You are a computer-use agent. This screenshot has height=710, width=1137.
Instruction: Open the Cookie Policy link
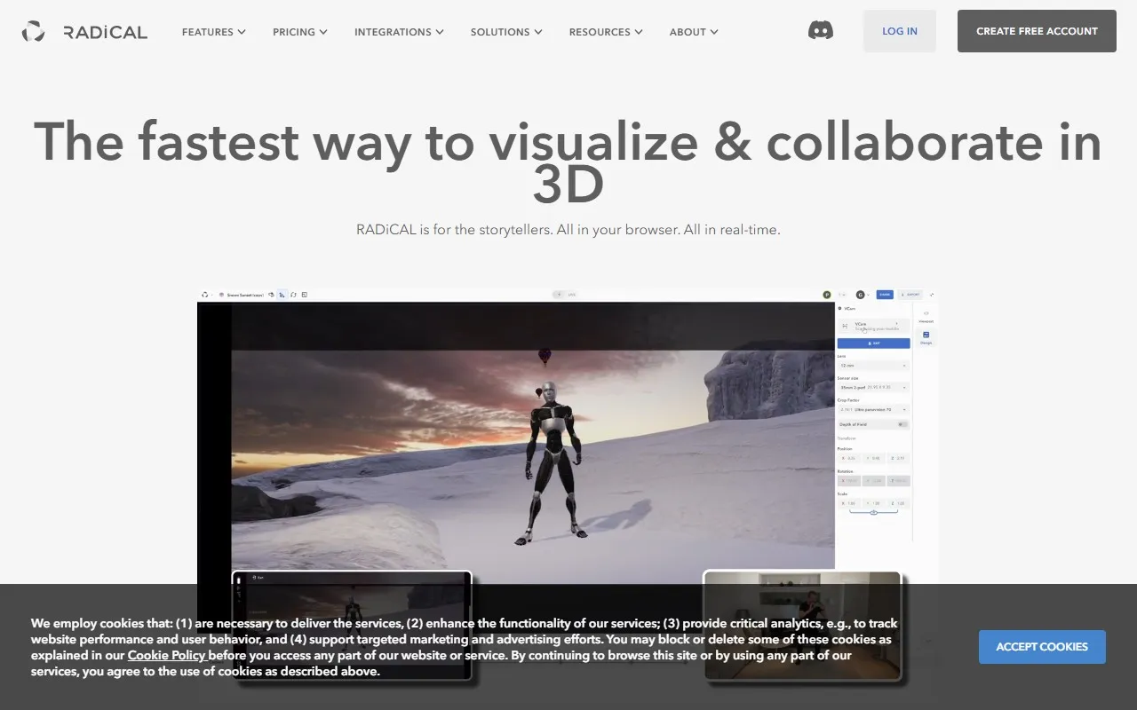166,655
